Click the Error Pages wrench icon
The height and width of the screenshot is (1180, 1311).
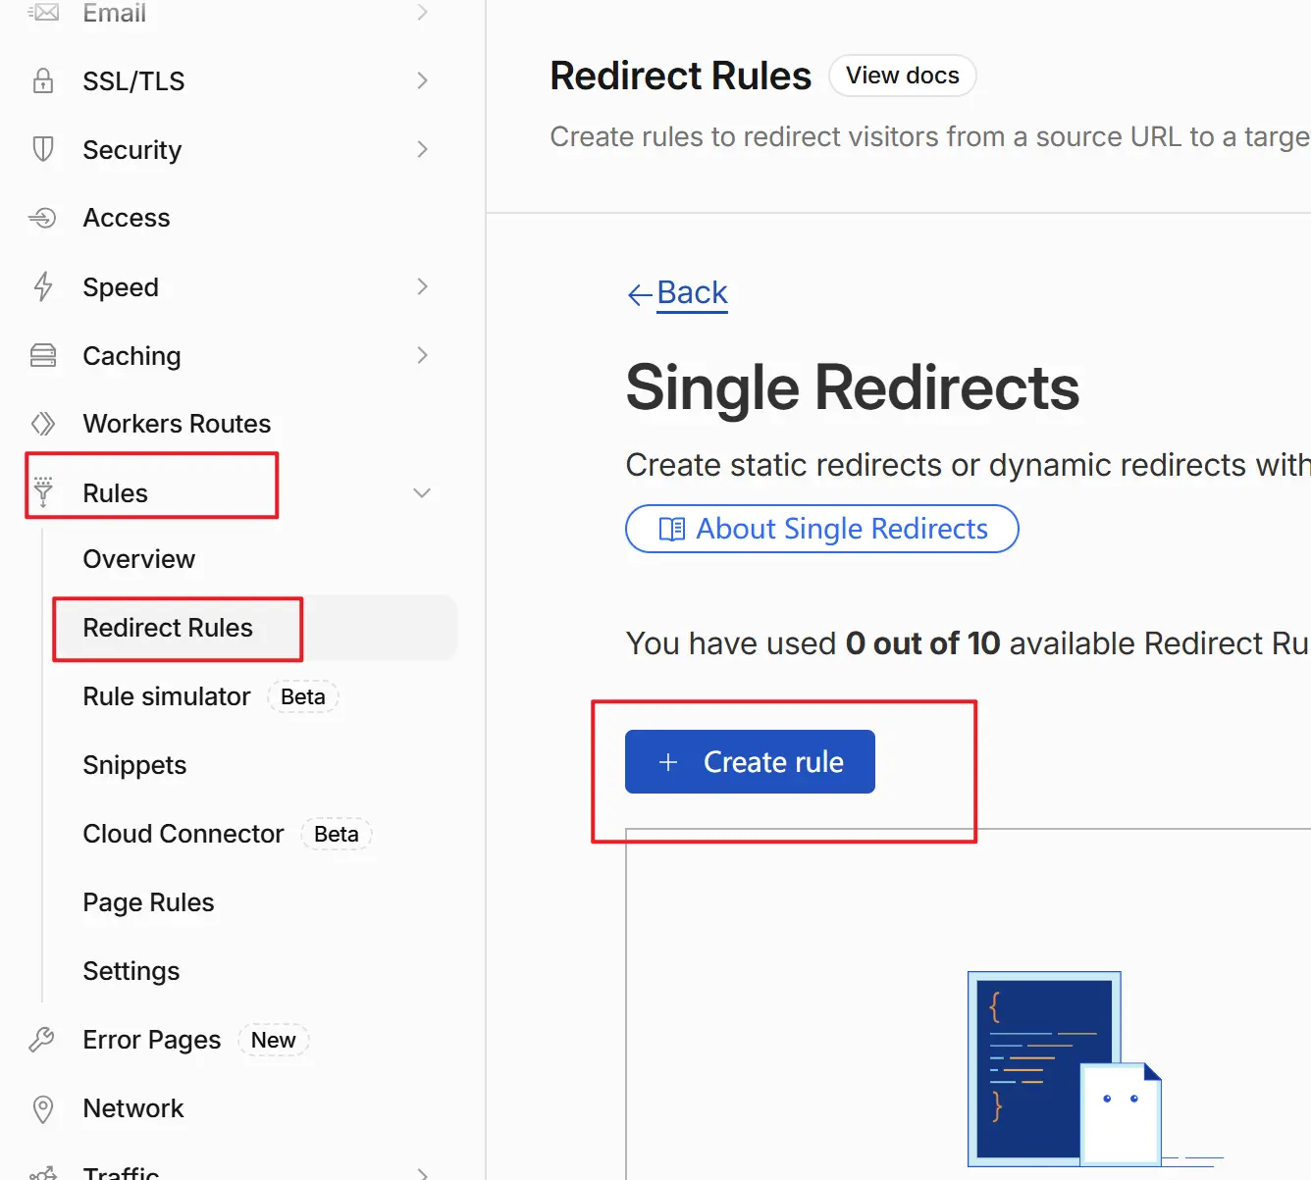point(42,1040)
